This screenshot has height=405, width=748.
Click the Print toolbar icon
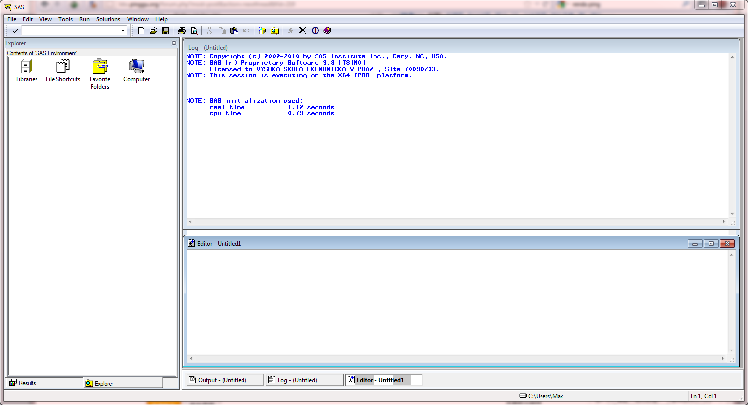click(182, 31)
